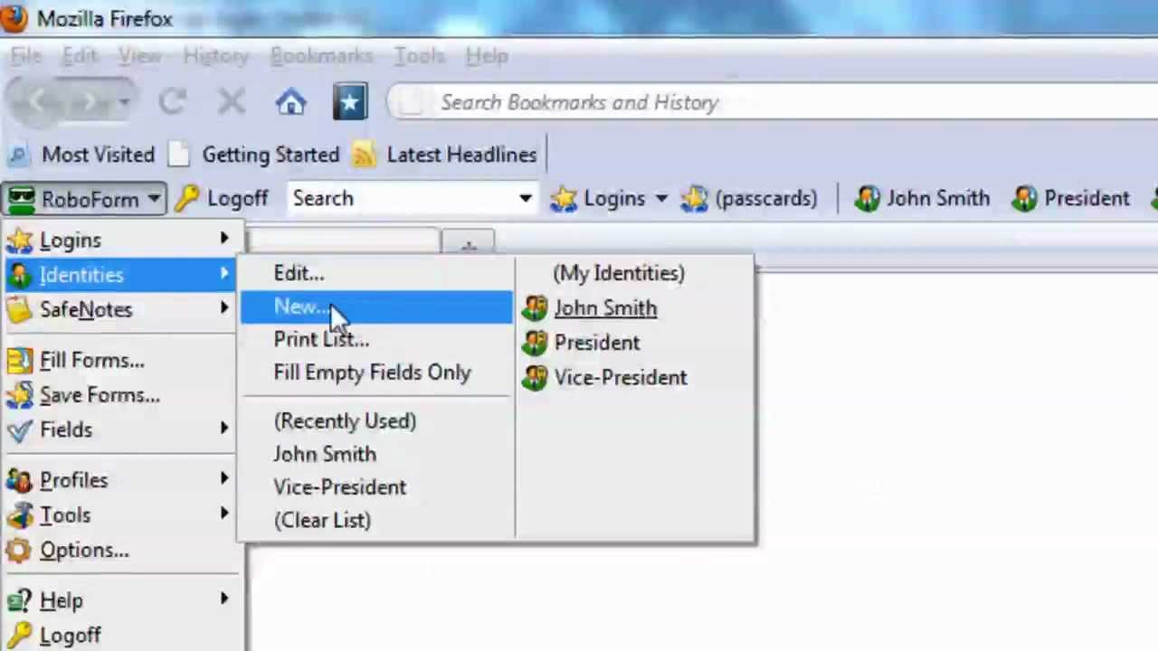The height and width of the screenshot is (651, 1158).
Task: Click John Smith identity icon in toolbar
Action: (867, 198)
